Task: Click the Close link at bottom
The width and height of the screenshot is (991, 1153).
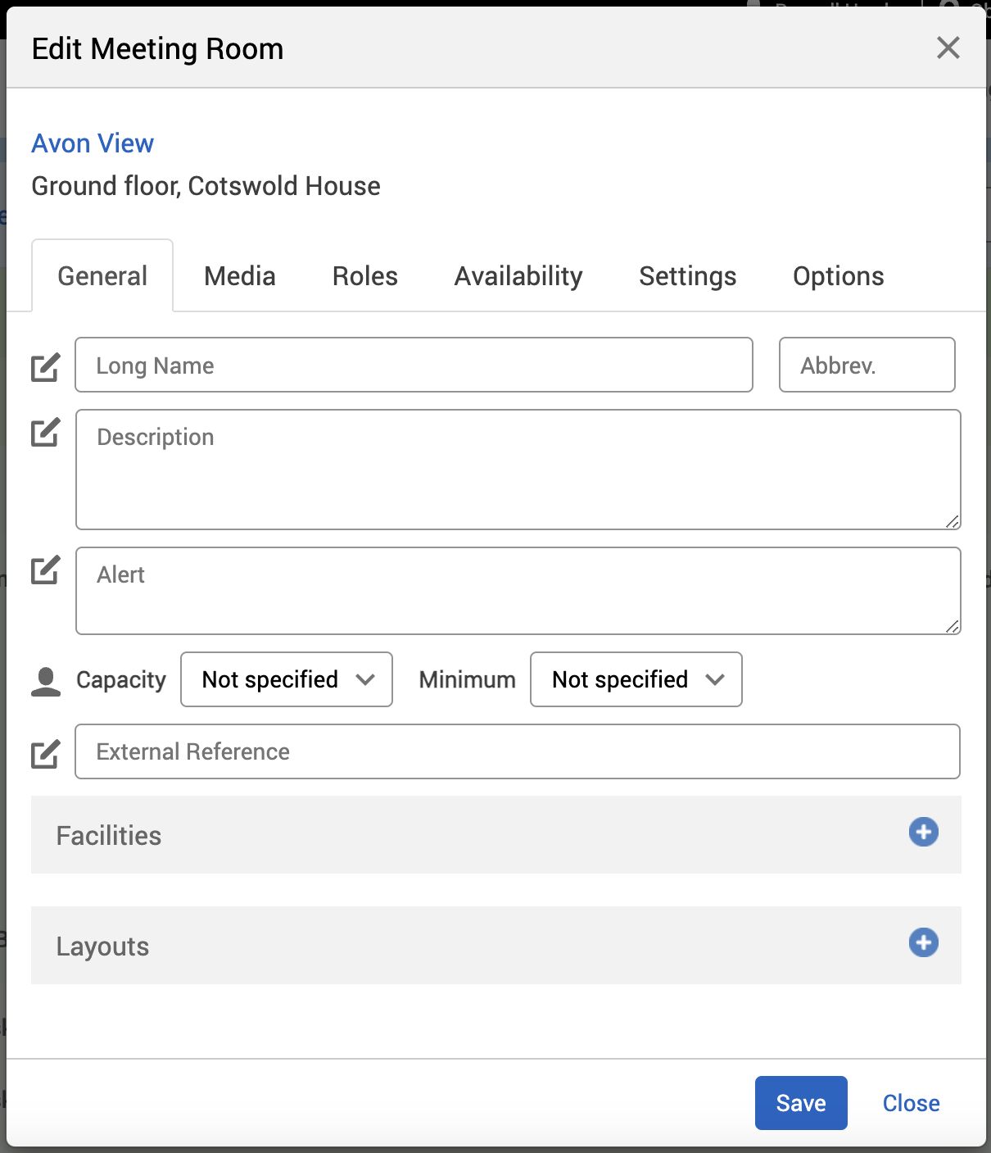Action: coord(911,1103)
